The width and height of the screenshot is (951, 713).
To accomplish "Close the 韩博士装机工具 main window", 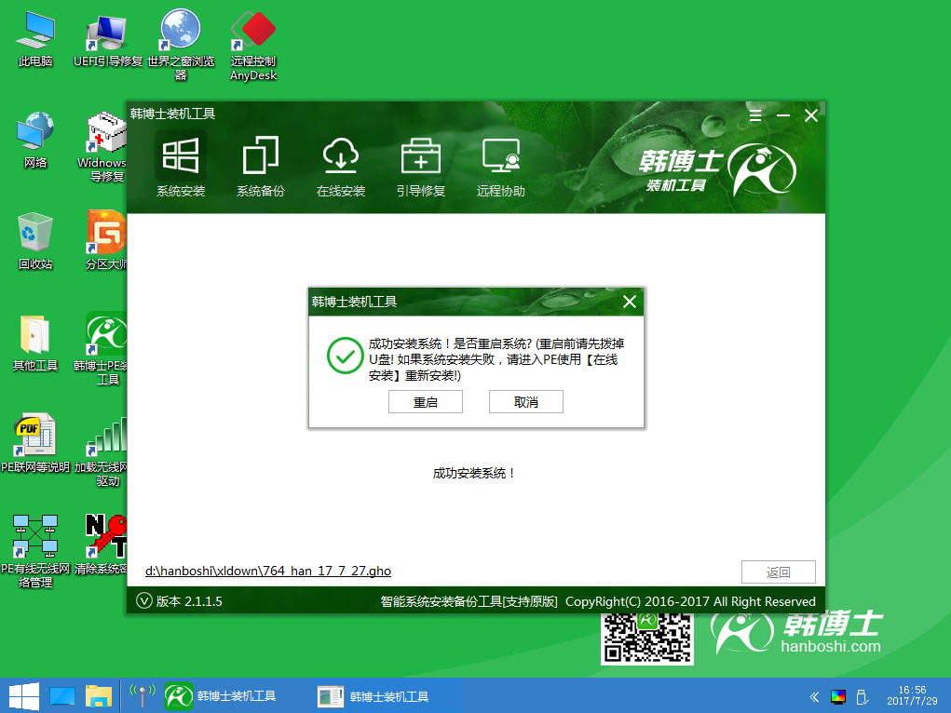I will coord(811,115).
